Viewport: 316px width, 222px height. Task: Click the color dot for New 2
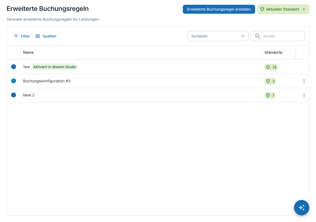coord(14,95)
